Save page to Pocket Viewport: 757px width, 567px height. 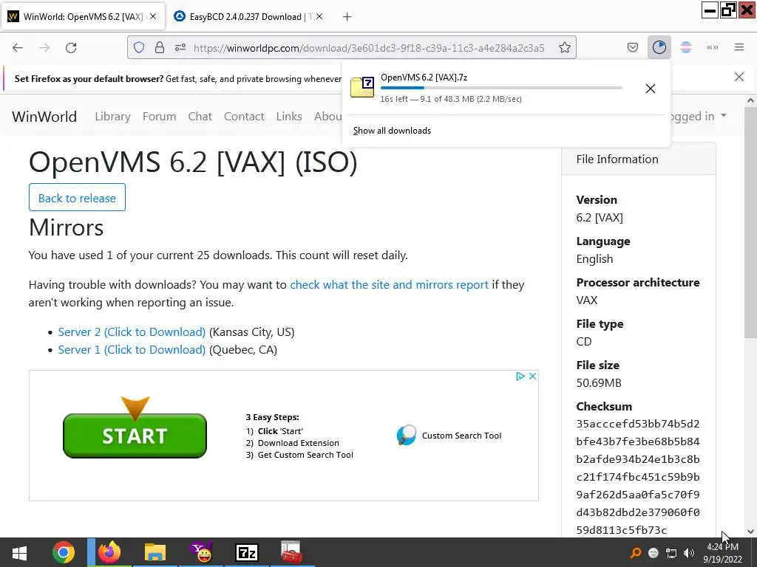tap(633, 47)
